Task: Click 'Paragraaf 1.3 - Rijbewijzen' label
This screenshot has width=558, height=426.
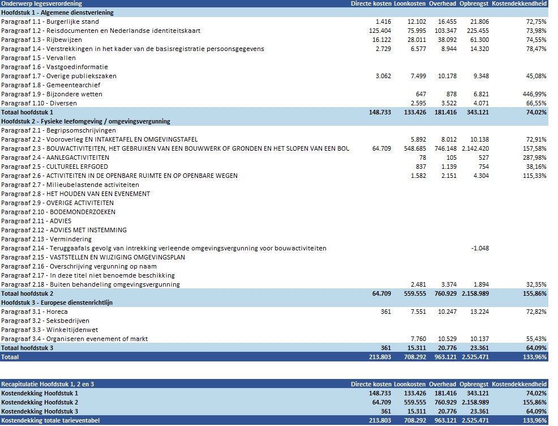Action: [x=41, y=40]
